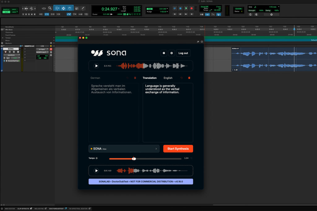Solo the SONA track
Viewport: 317px width, 211px height.
14,52
